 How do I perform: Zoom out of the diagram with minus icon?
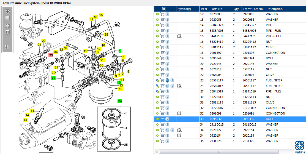tap(7, 18)
